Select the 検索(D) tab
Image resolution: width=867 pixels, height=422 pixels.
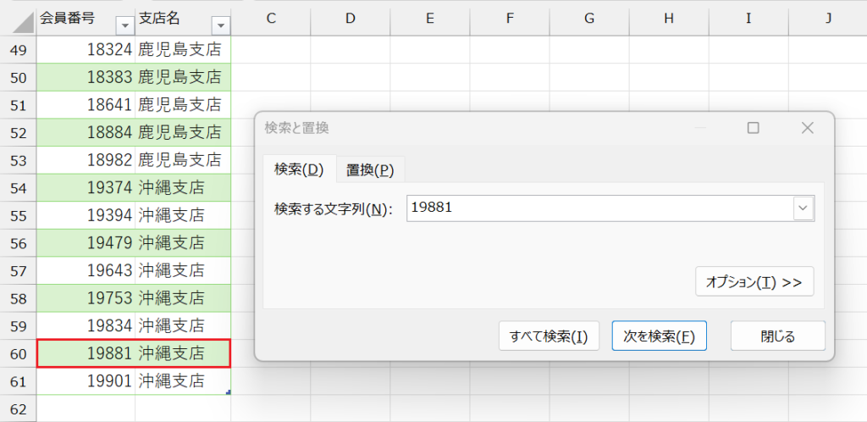tap(299, 169)
